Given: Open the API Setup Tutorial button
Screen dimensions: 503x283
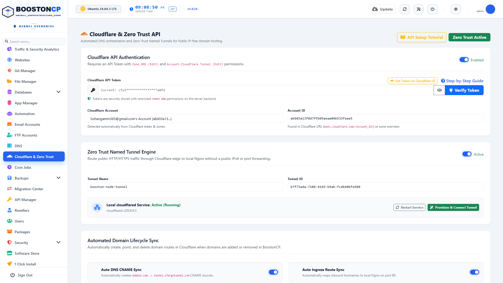Looking at the screenshot, I should point(422,37).
